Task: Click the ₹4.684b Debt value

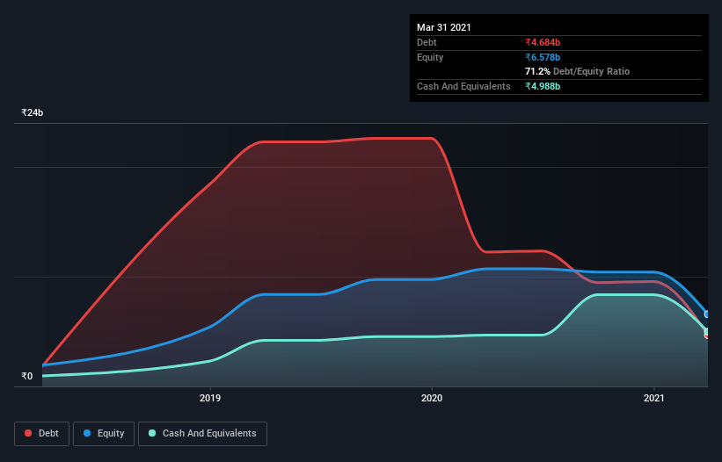Action: 543,42
